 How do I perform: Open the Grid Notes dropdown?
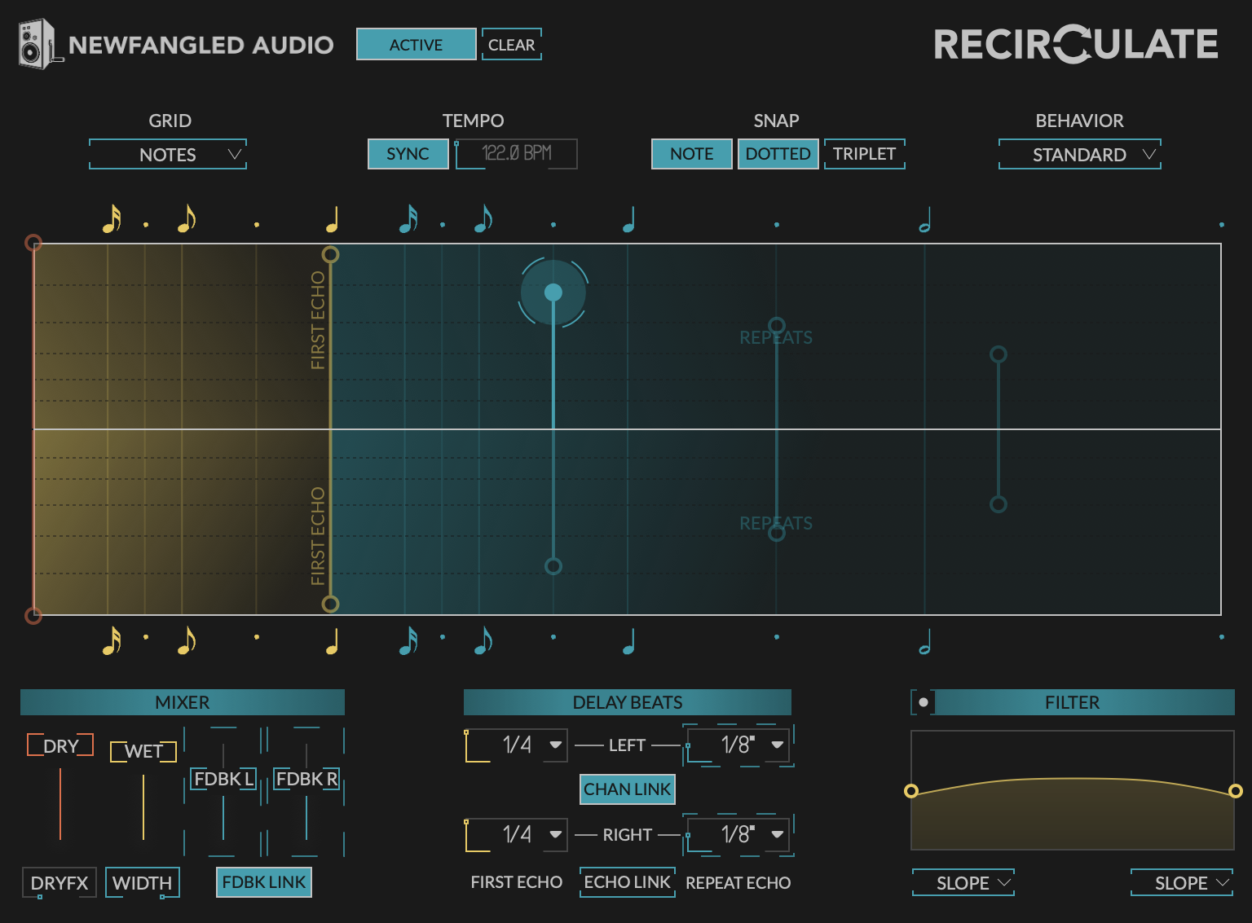click(x=168, y=154)
